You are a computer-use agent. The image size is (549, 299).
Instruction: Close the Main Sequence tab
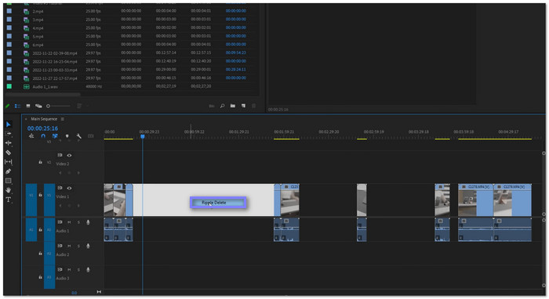click(x=26, y=119)
